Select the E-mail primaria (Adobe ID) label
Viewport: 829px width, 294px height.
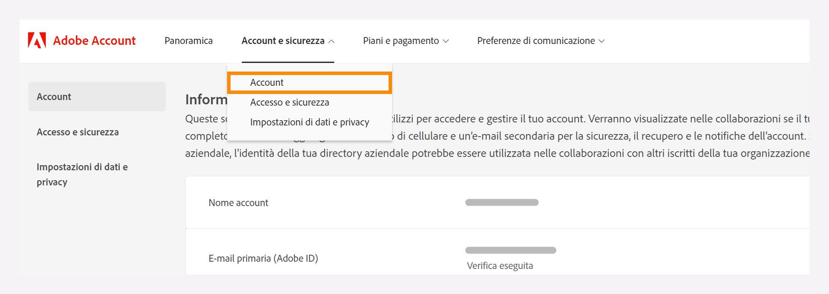point(263,258)
